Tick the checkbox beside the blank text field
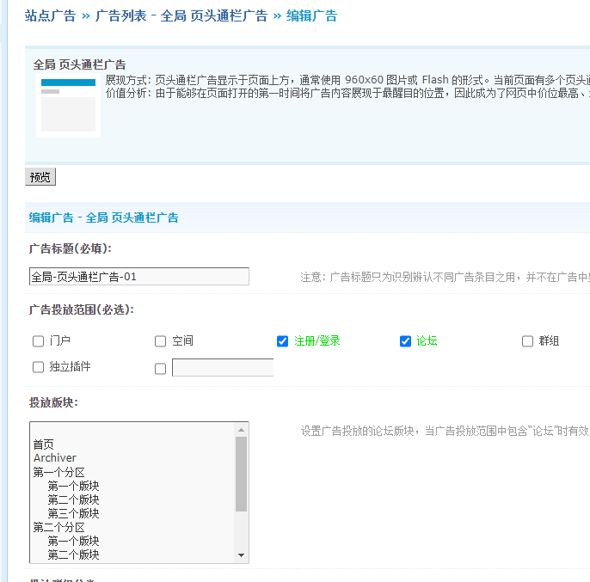This screenshot has height=582, width=590. coord(161,369)
